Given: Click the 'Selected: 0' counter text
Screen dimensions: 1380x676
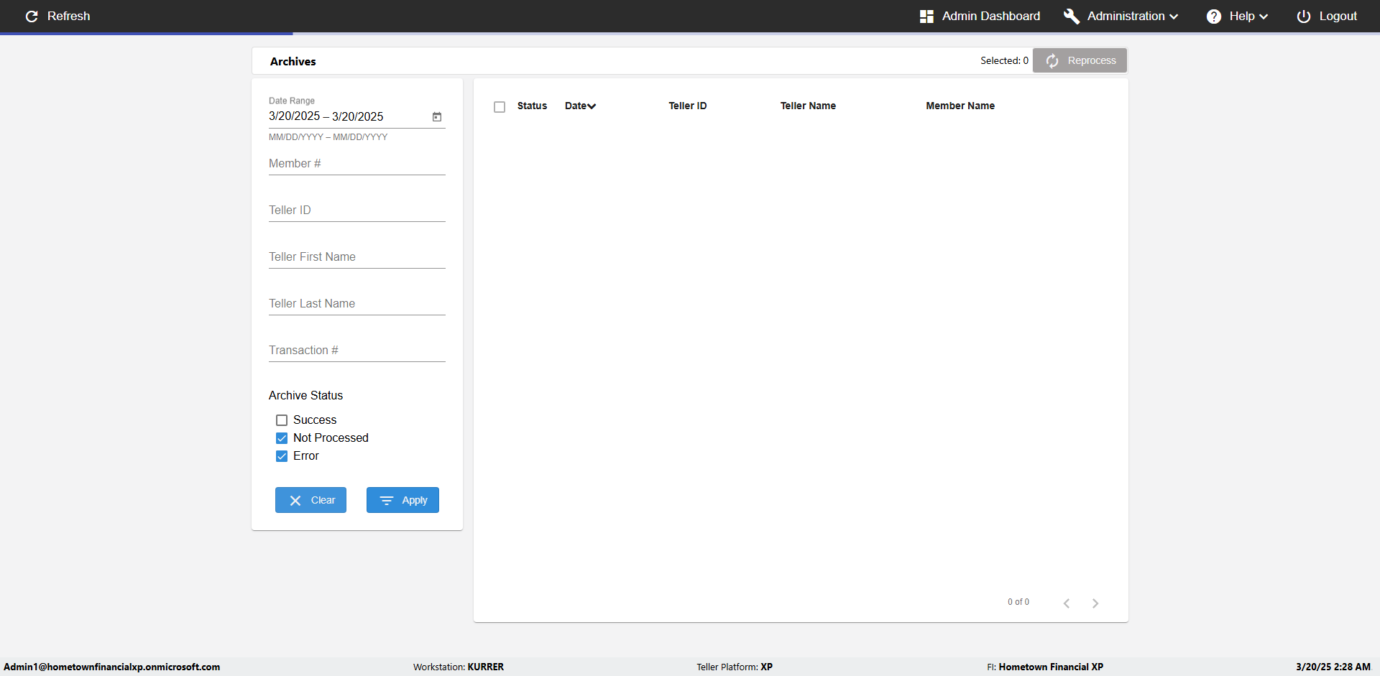Looking at the screenshot, I should click(x=1004, y=60).
